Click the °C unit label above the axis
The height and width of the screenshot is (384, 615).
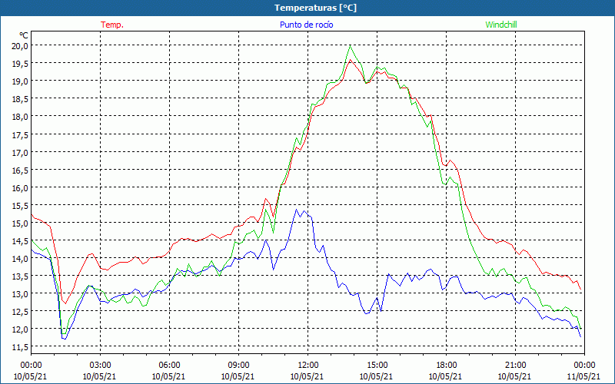point(24,35)
